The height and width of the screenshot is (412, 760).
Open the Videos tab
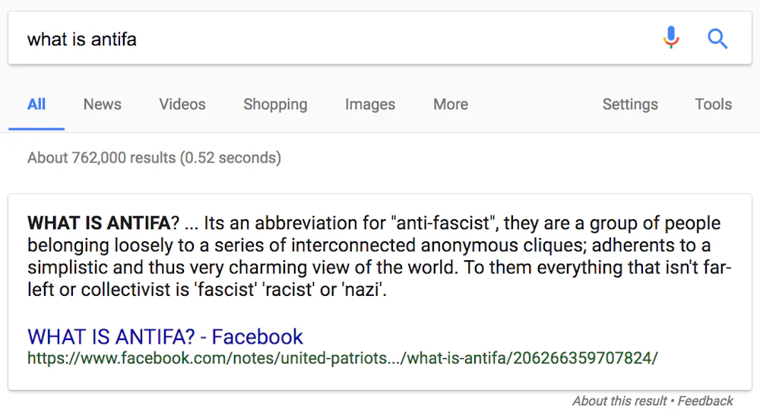(182, 105)
